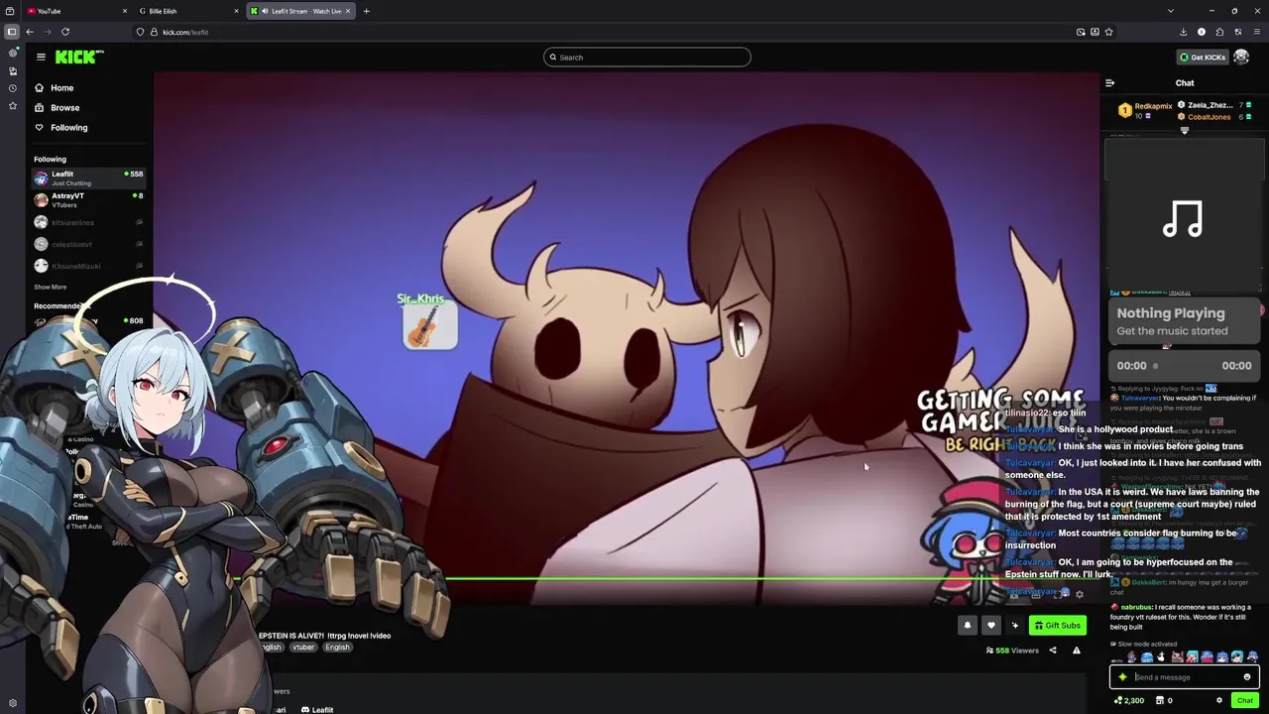Open the Kick hamburger sidebar menu
This screenshot has height=714, width=1269.
(x=41, y=57)
